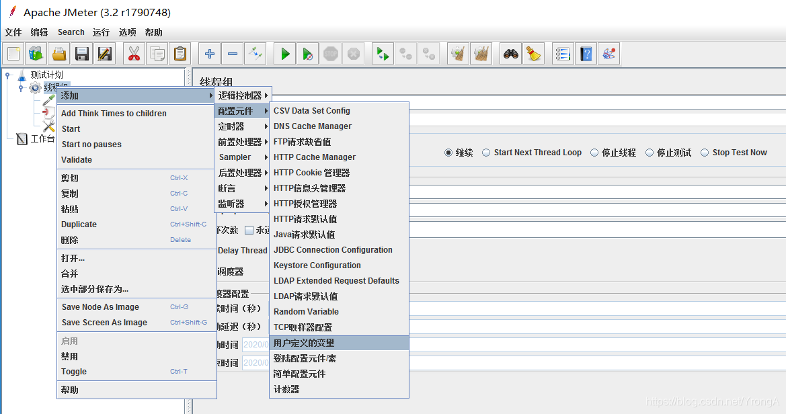
Task: Choose HTTP请求默认值 entry
Action: coord(340,219)
